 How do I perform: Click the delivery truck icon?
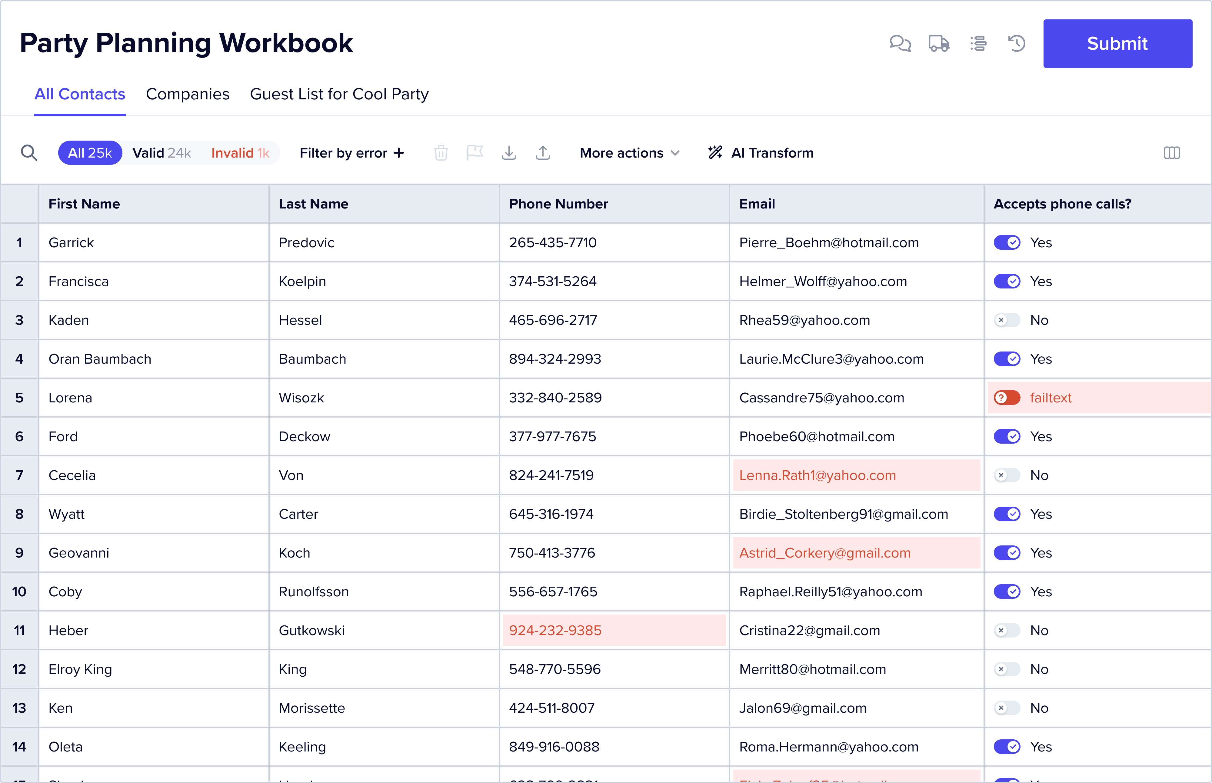pos(938,44)
